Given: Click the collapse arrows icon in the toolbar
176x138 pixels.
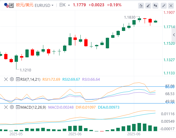Looking at the screenshot, I should pos(164,5).
